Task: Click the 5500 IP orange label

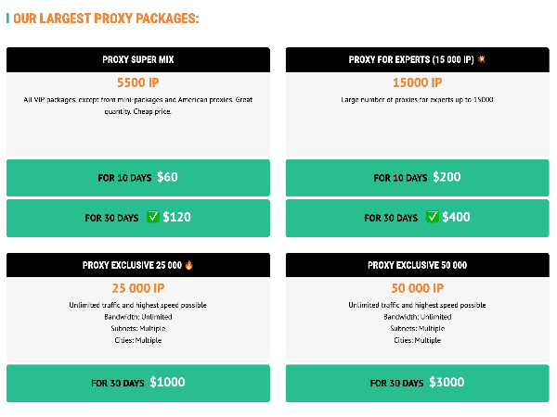Action: 138,82
